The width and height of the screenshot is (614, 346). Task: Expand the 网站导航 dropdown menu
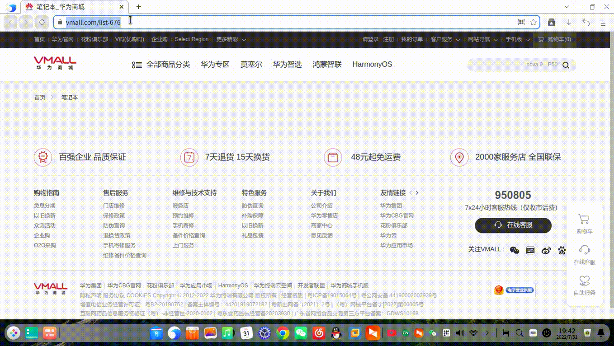tap(483, 40)
